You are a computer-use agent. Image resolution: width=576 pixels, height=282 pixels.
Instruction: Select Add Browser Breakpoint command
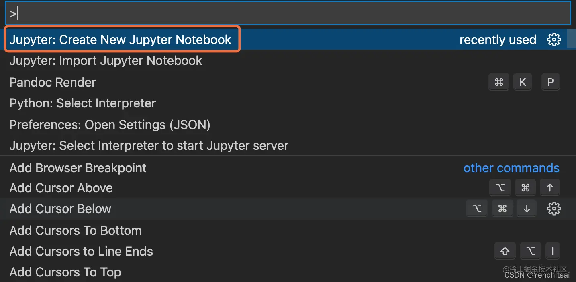(x=78, y=168)
